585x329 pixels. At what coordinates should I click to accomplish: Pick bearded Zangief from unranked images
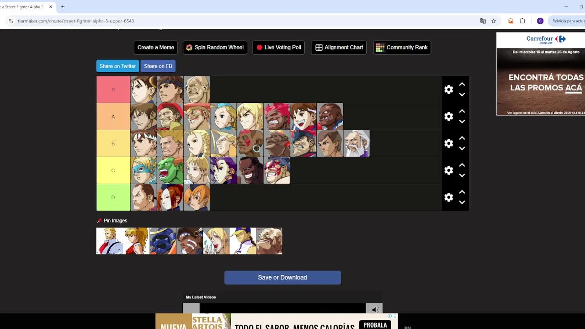click(x=269, y=241)
